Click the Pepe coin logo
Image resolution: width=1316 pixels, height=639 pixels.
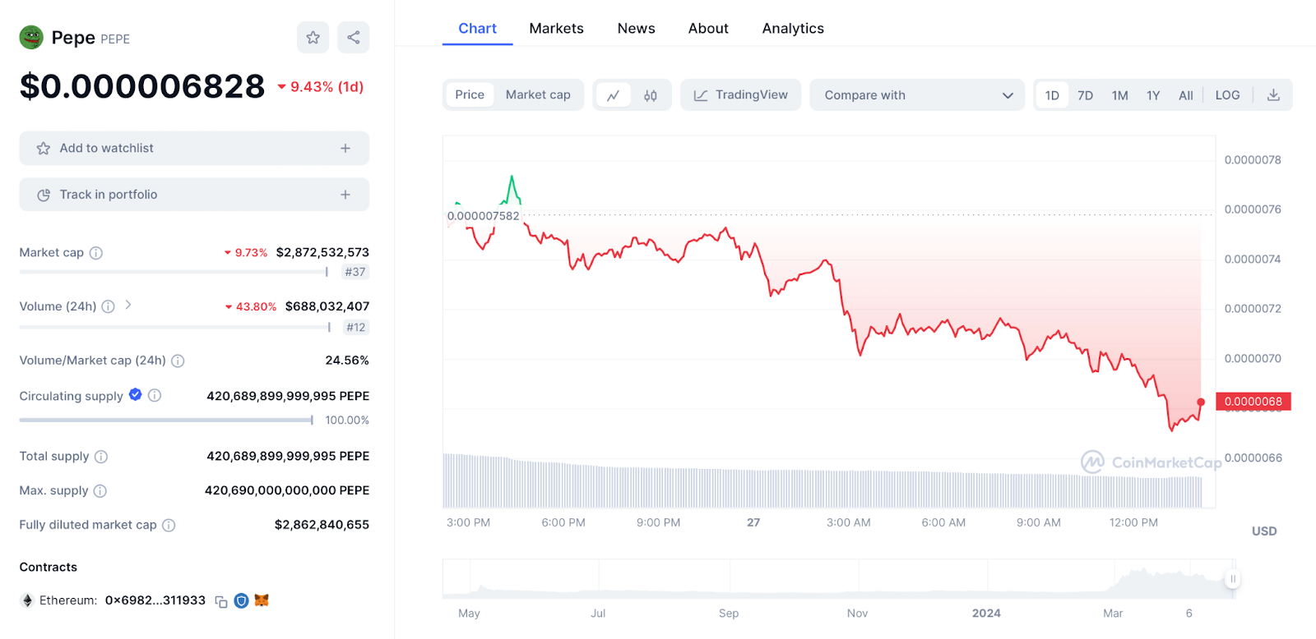31,38
